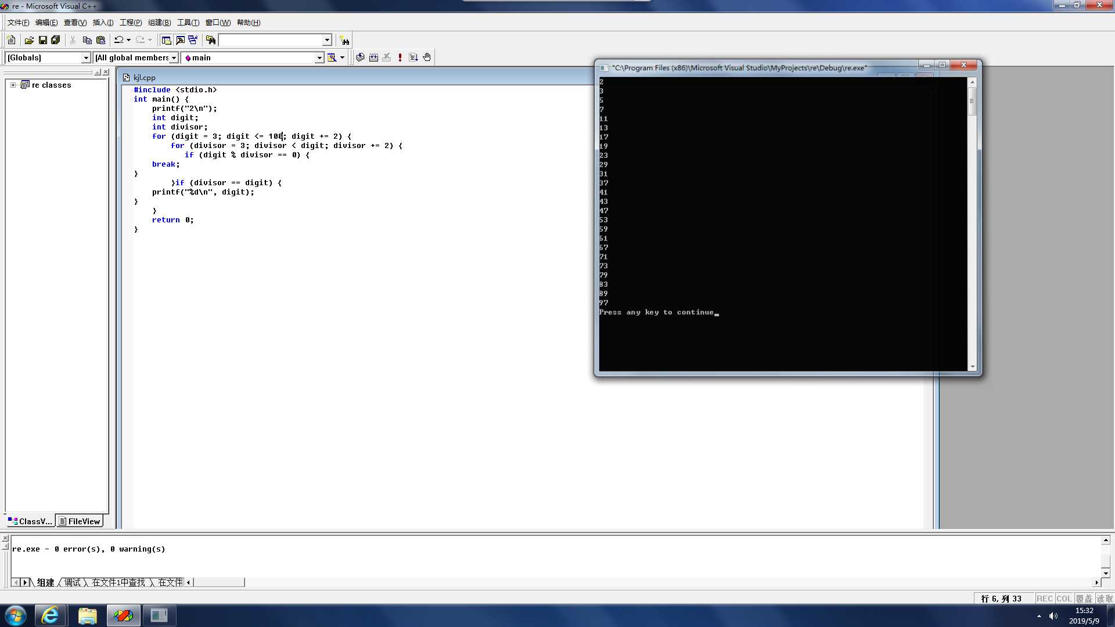Select the 组建 output tab
Image resolution: width=1115 pixels, height=627 pixels.
(x=45, y=582)
